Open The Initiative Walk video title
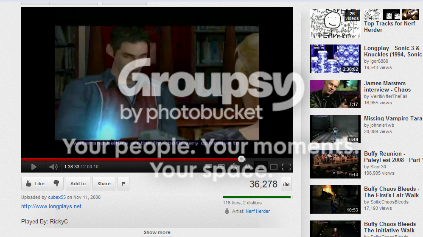Image resolution: width=423 pixels, height=237 pixels. 392,227
